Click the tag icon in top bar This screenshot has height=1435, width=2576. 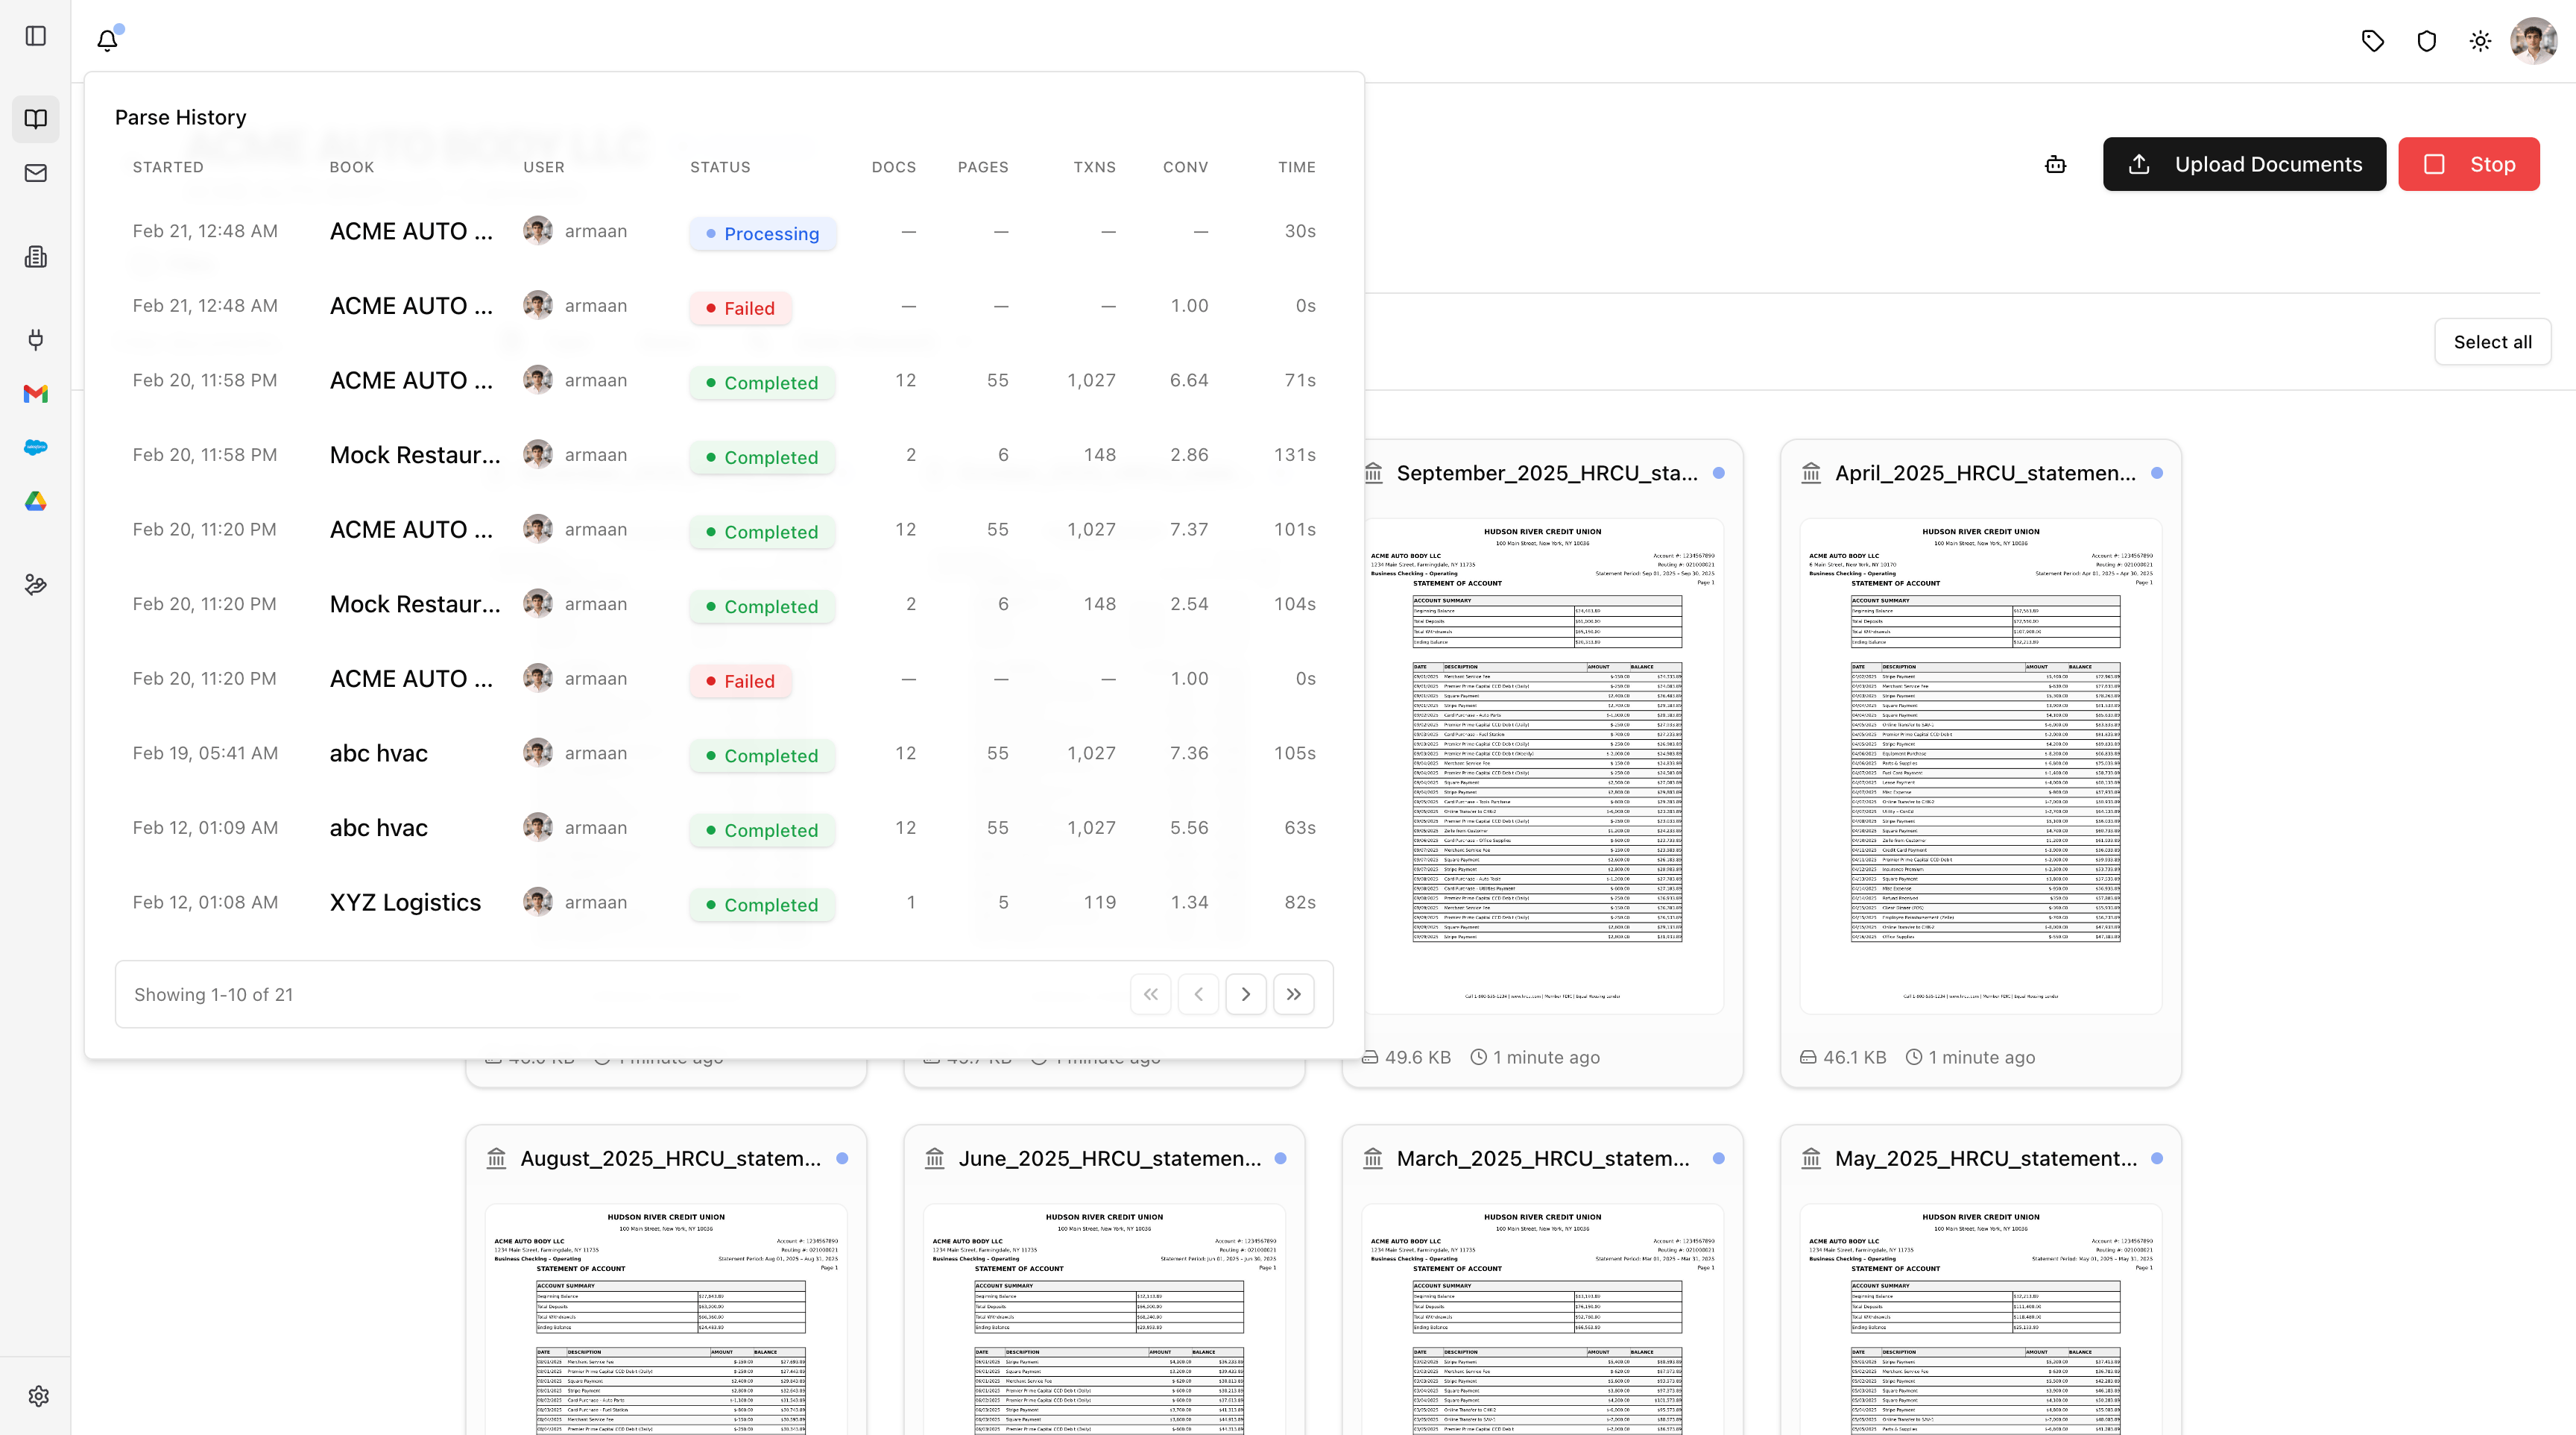click(2373, 41)
